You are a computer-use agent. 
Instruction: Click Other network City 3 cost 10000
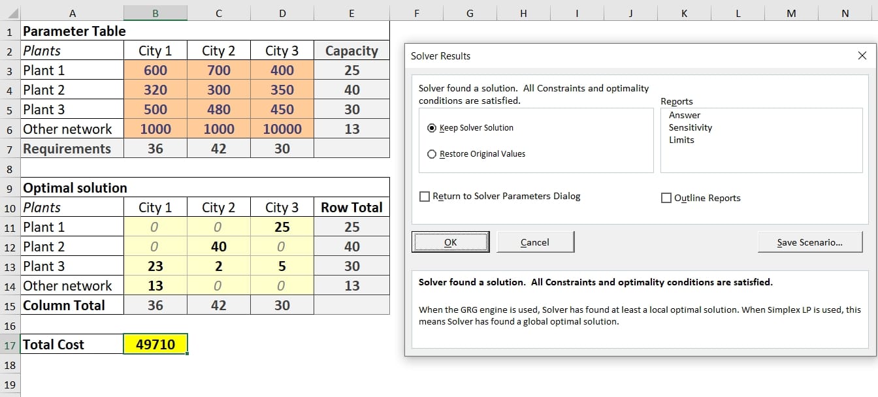coord(282,129)
